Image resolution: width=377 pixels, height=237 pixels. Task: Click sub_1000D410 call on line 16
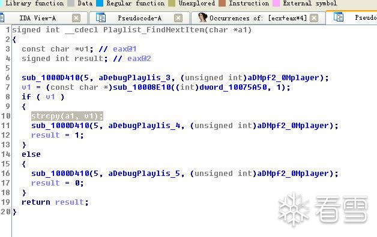(60, 174)
